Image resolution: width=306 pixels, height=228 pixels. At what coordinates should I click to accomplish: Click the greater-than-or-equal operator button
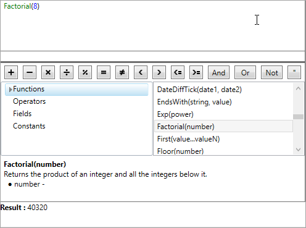[196, 72]
